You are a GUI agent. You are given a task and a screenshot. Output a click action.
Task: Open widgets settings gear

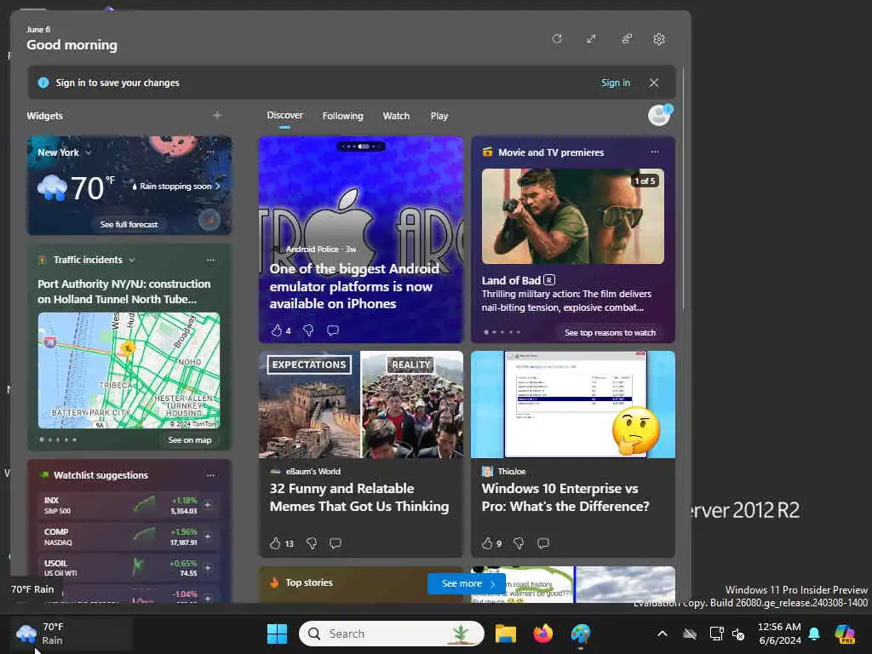659,39
